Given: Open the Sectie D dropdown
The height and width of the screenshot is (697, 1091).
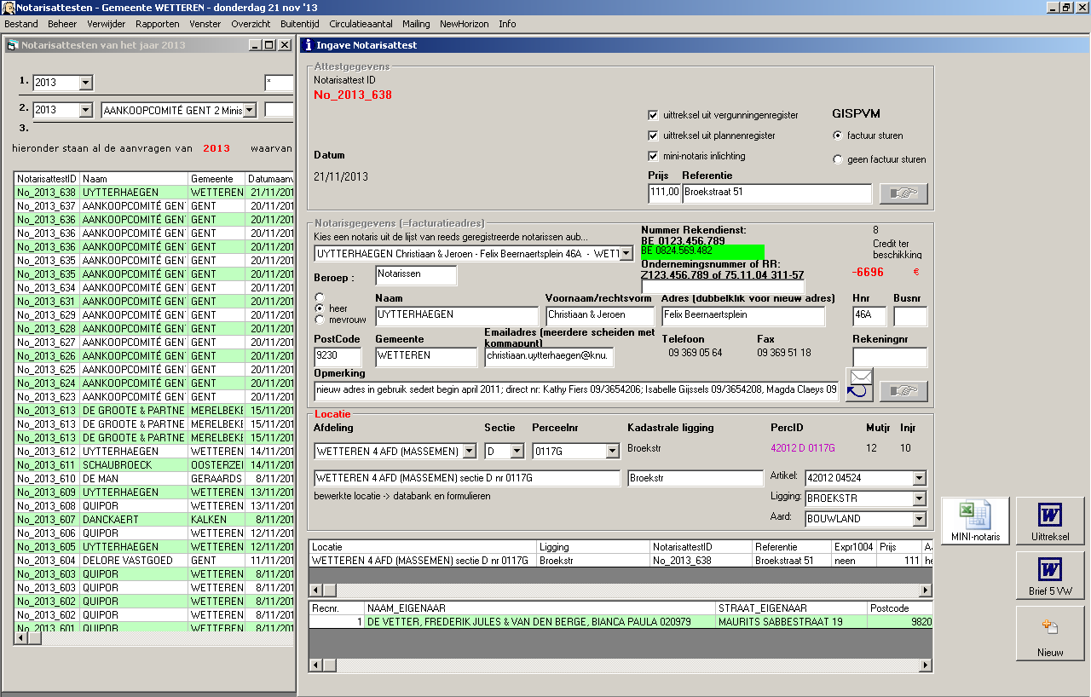Looking at the screenshot, I should (517, 451).
